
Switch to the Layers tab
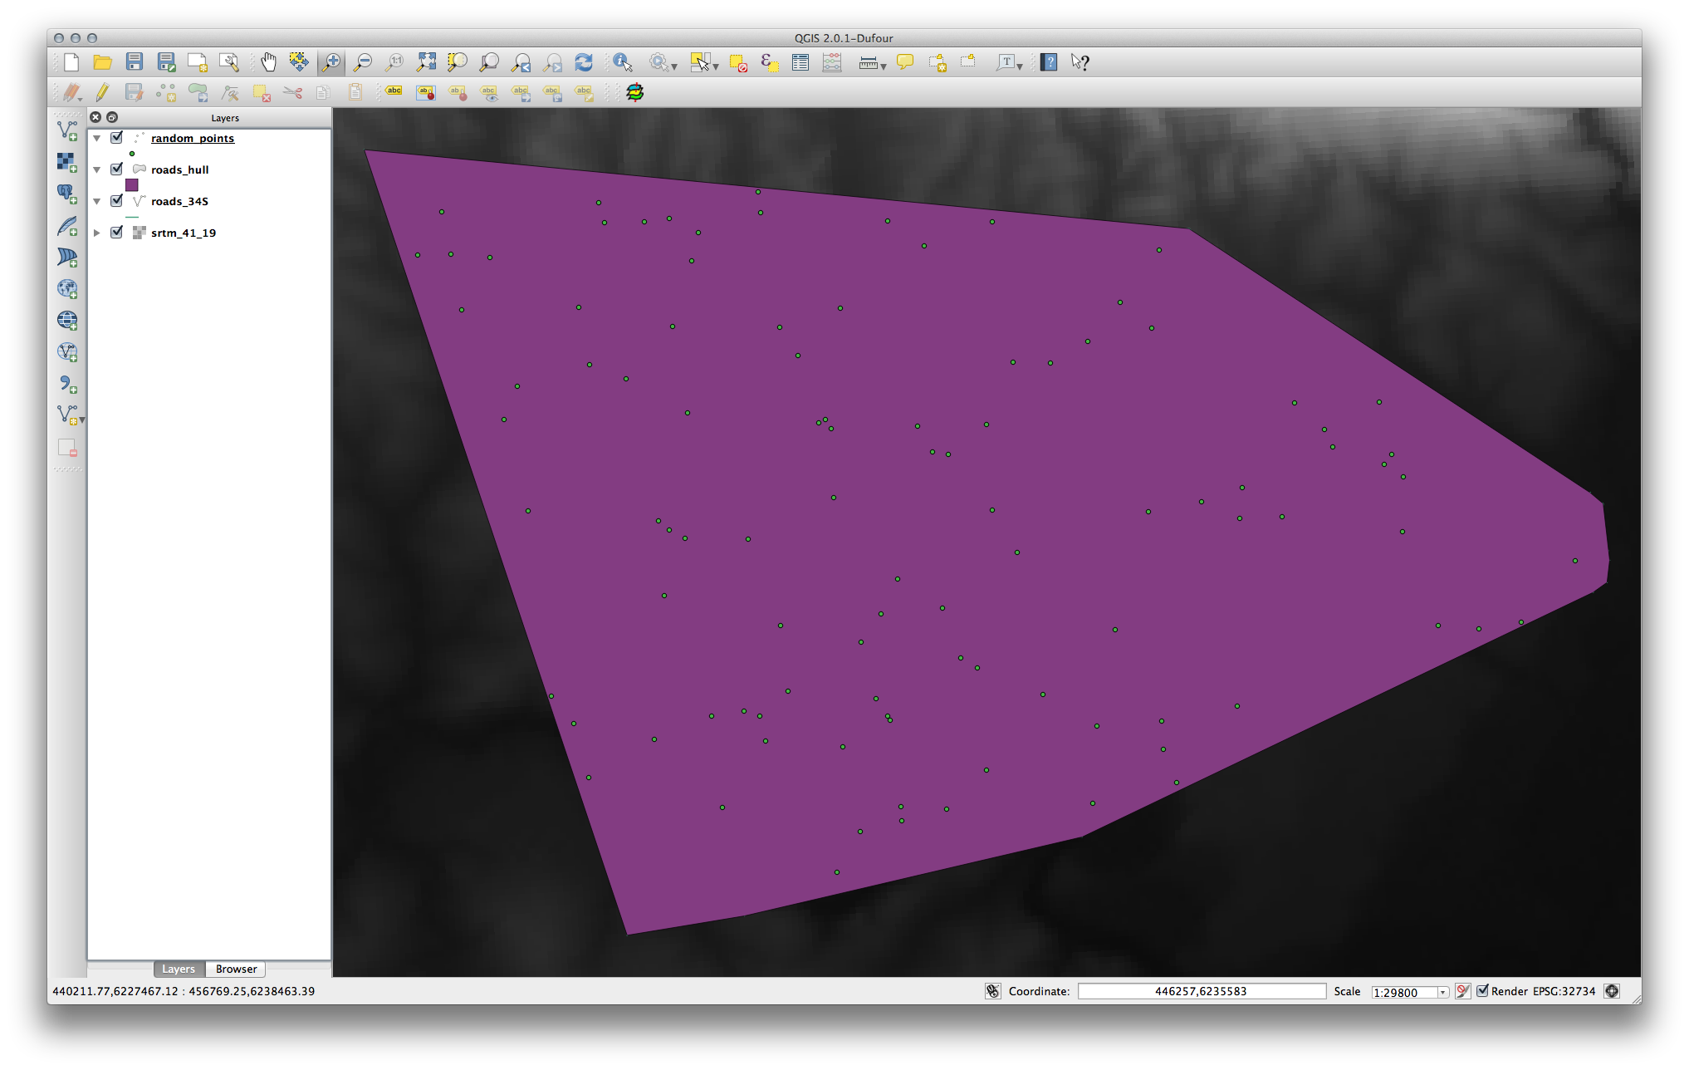pyautogui.click(x=179, y=969)
